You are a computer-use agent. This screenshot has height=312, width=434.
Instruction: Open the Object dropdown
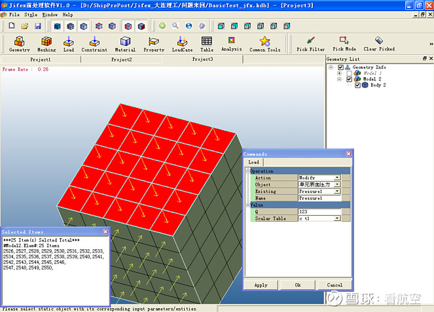click(x=337, y=184)
